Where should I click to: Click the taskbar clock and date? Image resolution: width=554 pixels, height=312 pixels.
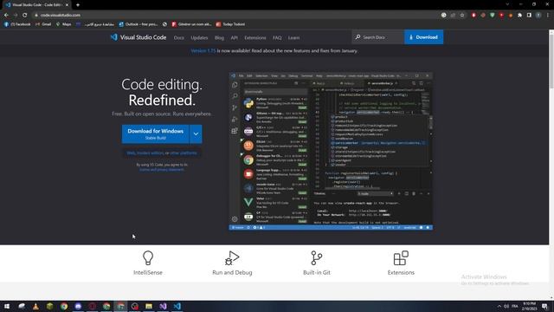pyautogui.click(x=529, y=306)
